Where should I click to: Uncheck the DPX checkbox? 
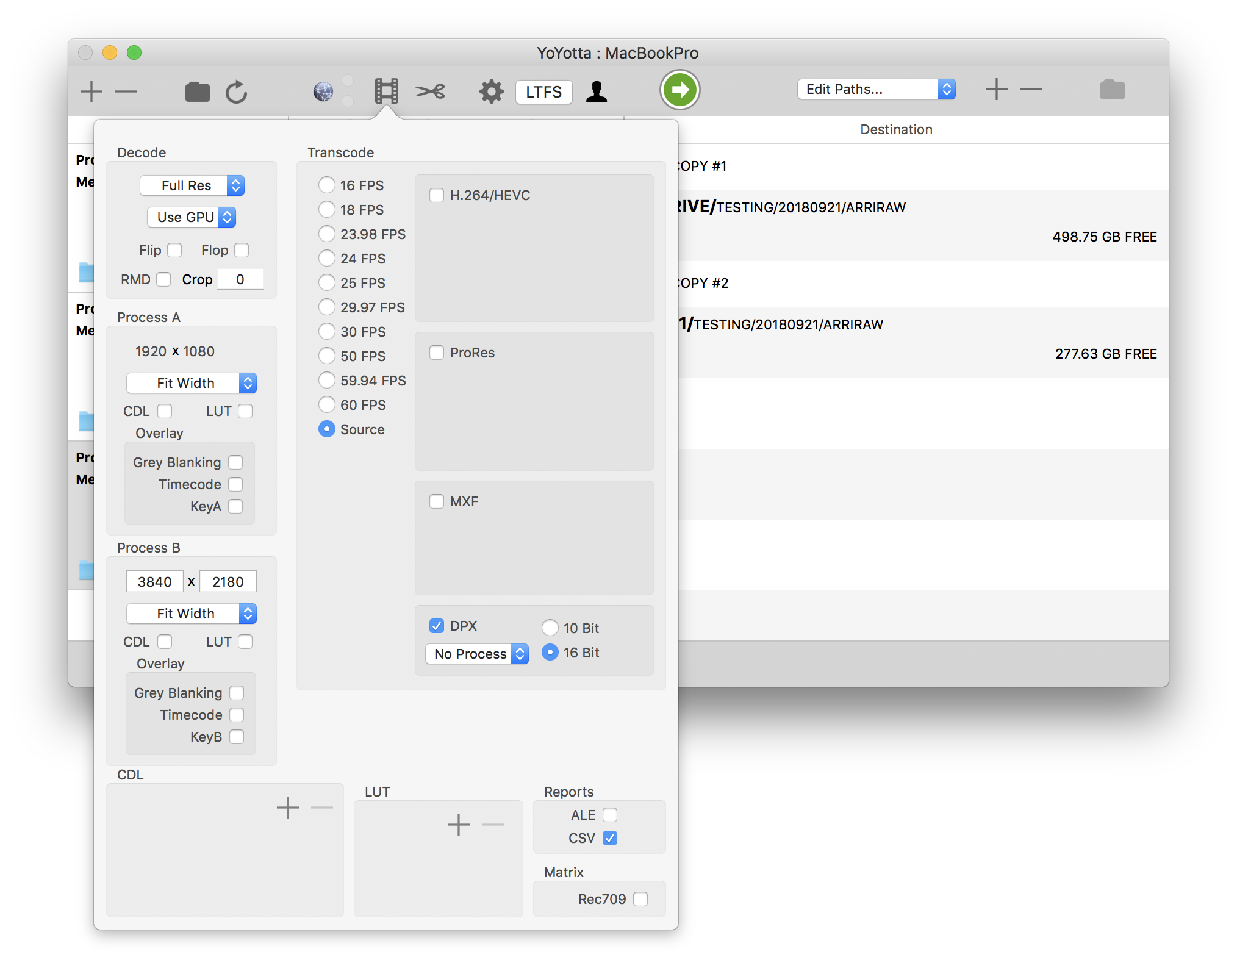point(437,626)
